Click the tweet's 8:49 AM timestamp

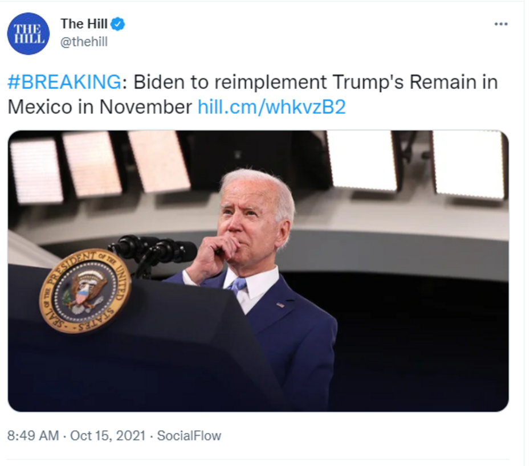coord(33,436)
